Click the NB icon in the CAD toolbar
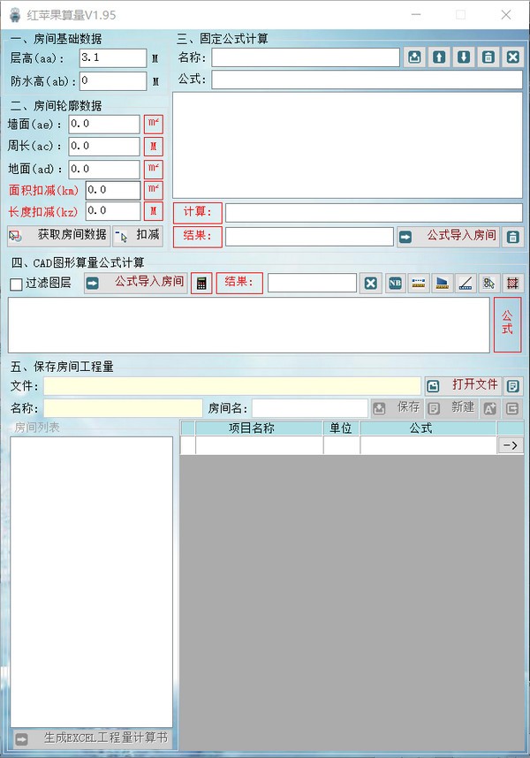Image resolution: width=530 pixels, height=758 pixels. point(395,283)
